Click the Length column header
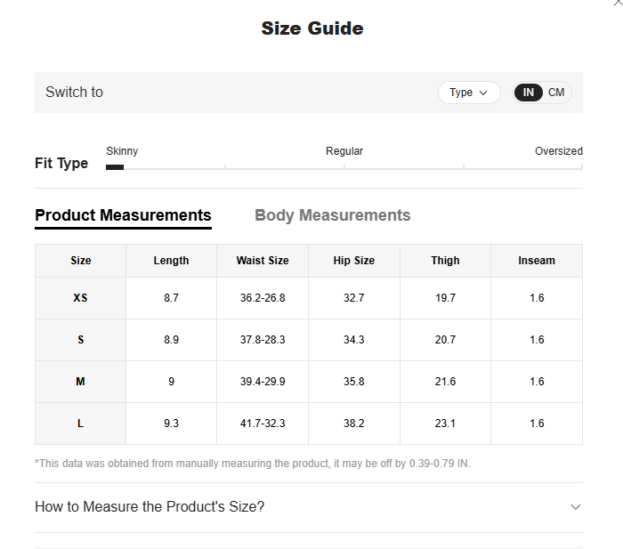This screenshot has height=549, width=623. [171, 261]
